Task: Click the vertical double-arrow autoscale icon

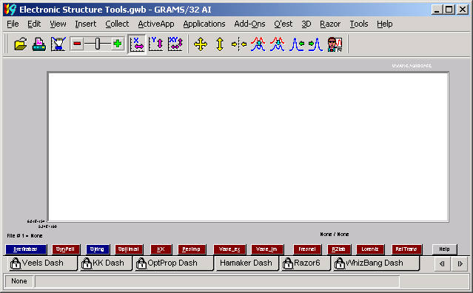Action: [220, 44]
